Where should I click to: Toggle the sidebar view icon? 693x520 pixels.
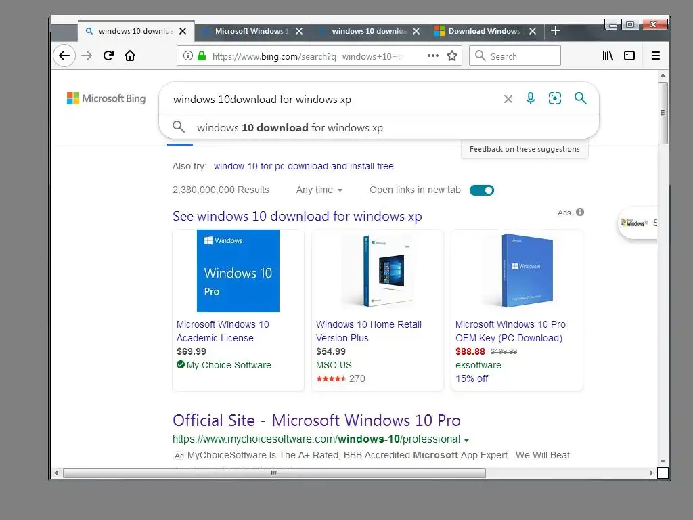[629, 56]
